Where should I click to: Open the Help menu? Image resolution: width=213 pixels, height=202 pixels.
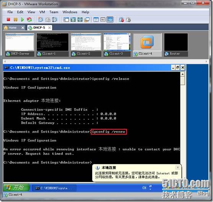point(85,12)
